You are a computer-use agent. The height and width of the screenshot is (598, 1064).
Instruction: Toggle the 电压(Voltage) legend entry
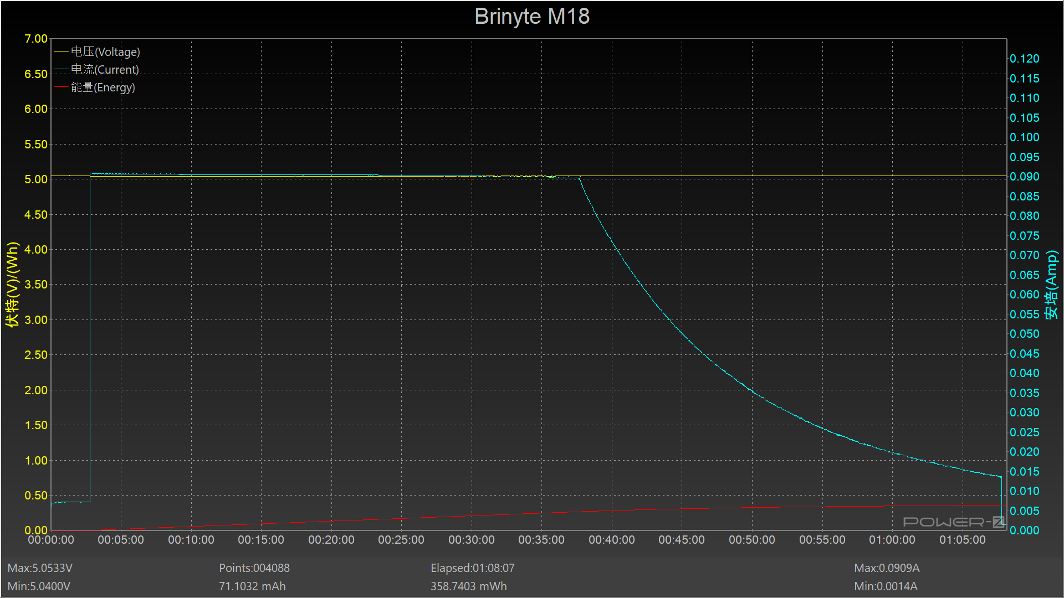[105, 51]
